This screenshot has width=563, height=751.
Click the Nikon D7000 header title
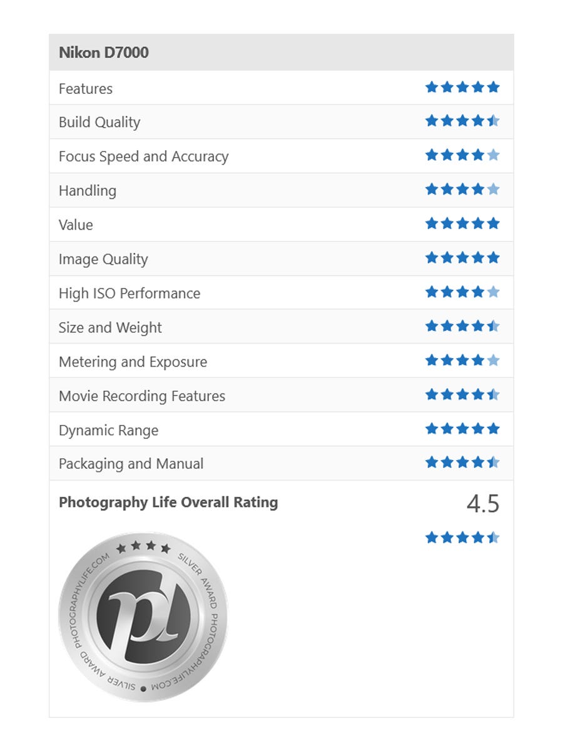104,53
